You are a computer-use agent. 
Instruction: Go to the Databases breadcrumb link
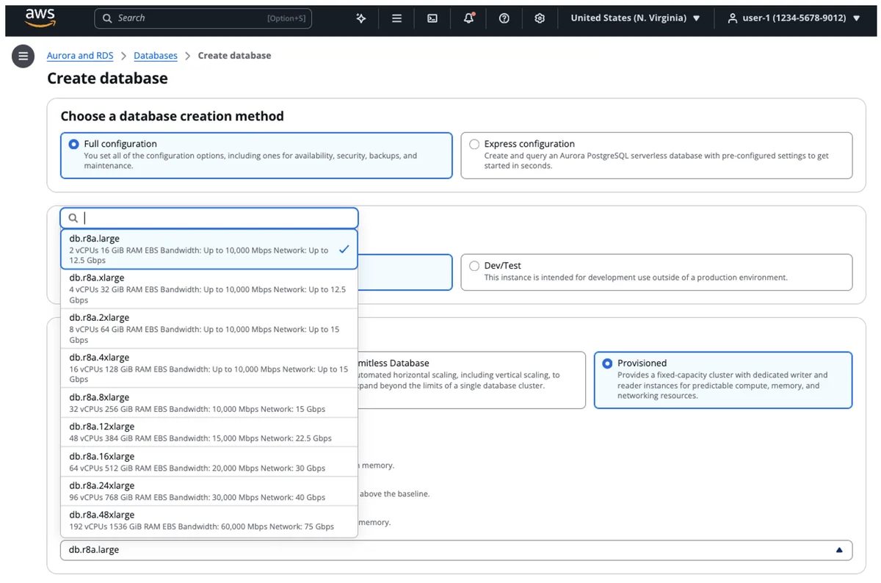[x=156, y=56]
